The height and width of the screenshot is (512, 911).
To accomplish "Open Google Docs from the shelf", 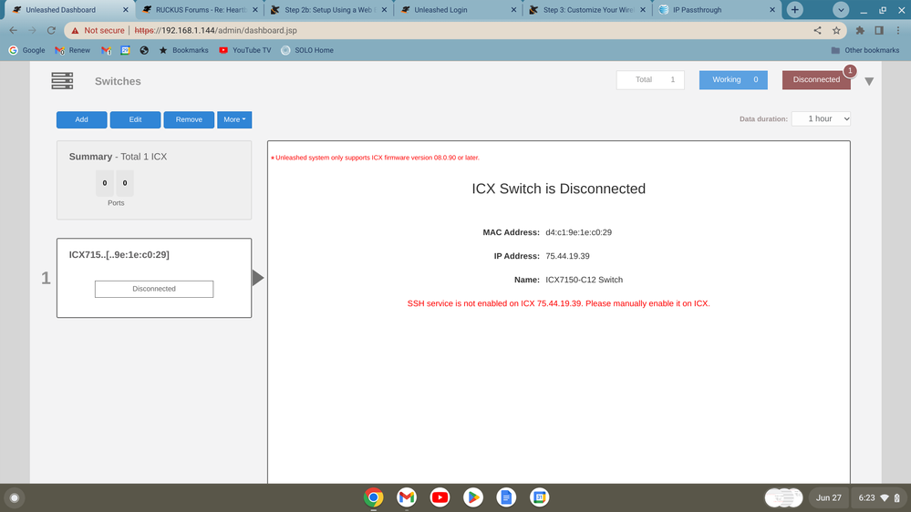I will pyautogui.click(x=506, y=497).
